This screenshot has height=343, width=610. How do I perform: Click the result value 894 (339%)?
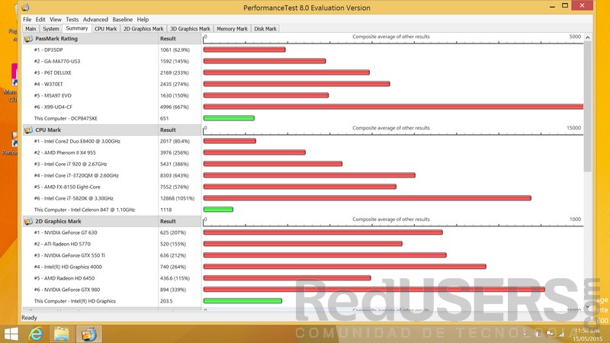[173, 290]
